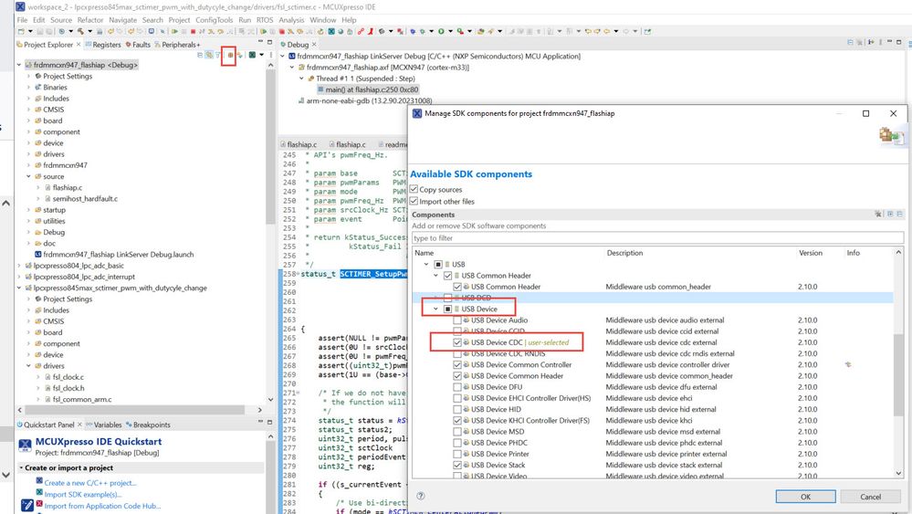Minimize the Project Explorer panel
The width and height of the screenshot is (912, 514).
tap(260, 42)
